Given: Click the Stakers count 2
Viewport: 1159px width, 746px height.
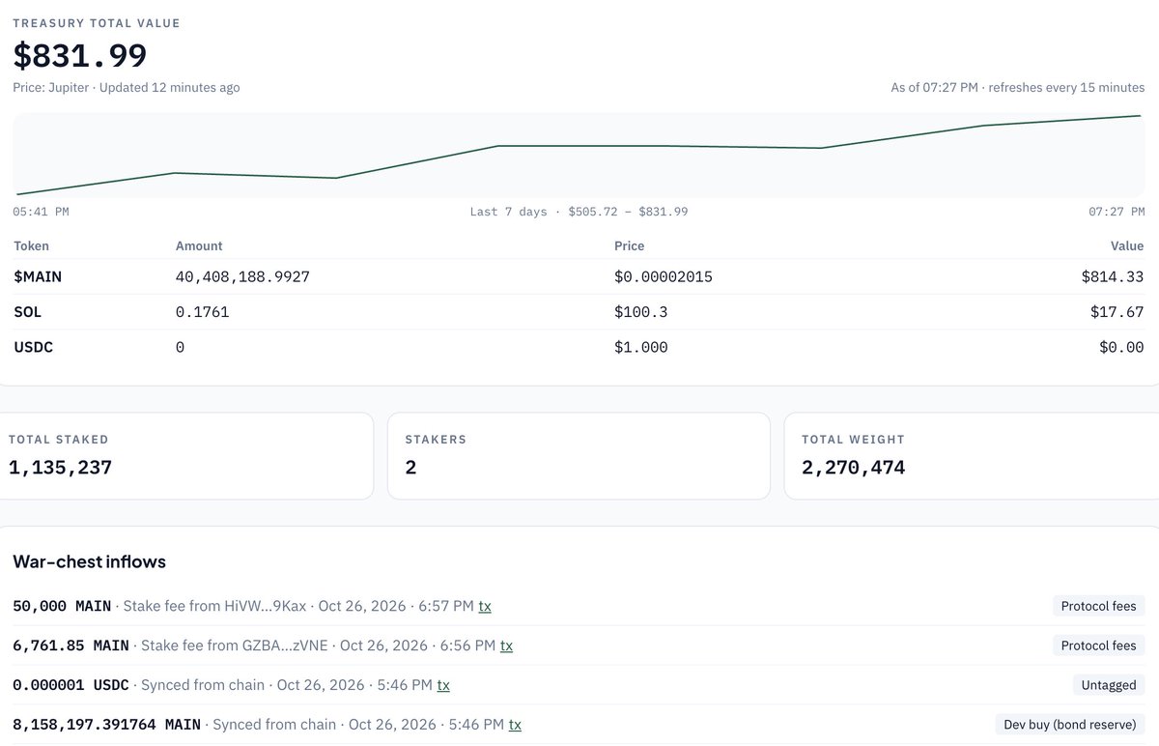Looking at the screenshot, I should (410, 469).
